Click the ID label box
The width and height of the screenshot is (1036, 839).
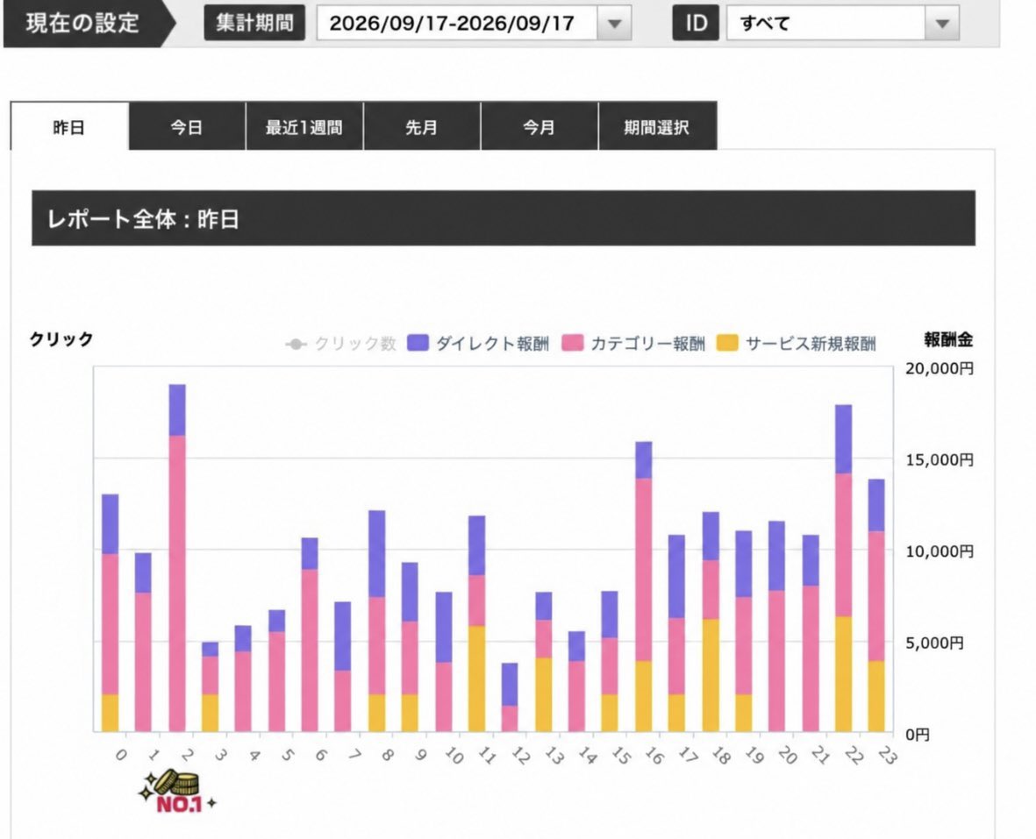(x=696, y=23)
